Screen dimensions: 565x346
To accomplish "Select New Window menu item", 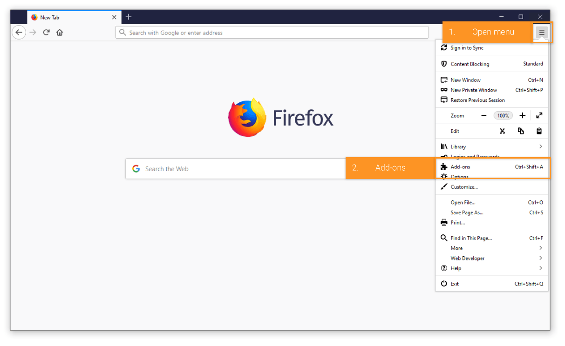I will pos(492,80).
